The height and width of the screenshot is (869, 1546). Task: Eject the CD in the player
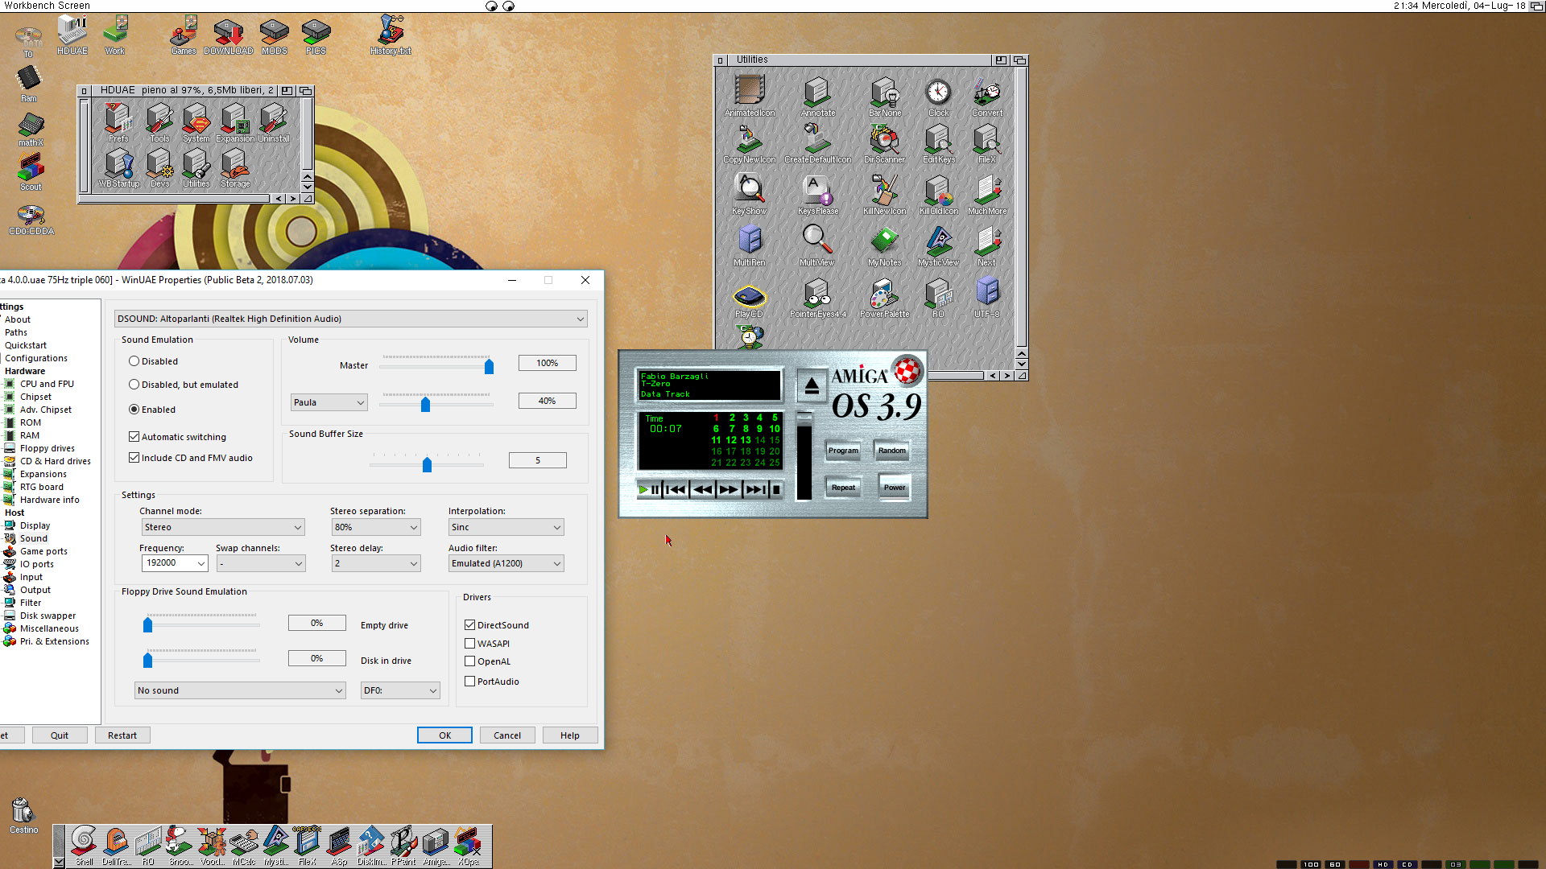tap(812, 386)
